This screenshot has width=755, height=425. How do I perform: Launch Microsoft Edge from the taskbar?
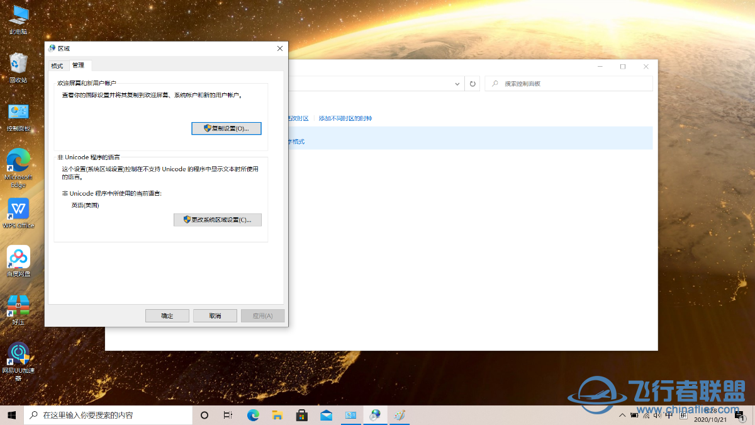pos(253,415)
